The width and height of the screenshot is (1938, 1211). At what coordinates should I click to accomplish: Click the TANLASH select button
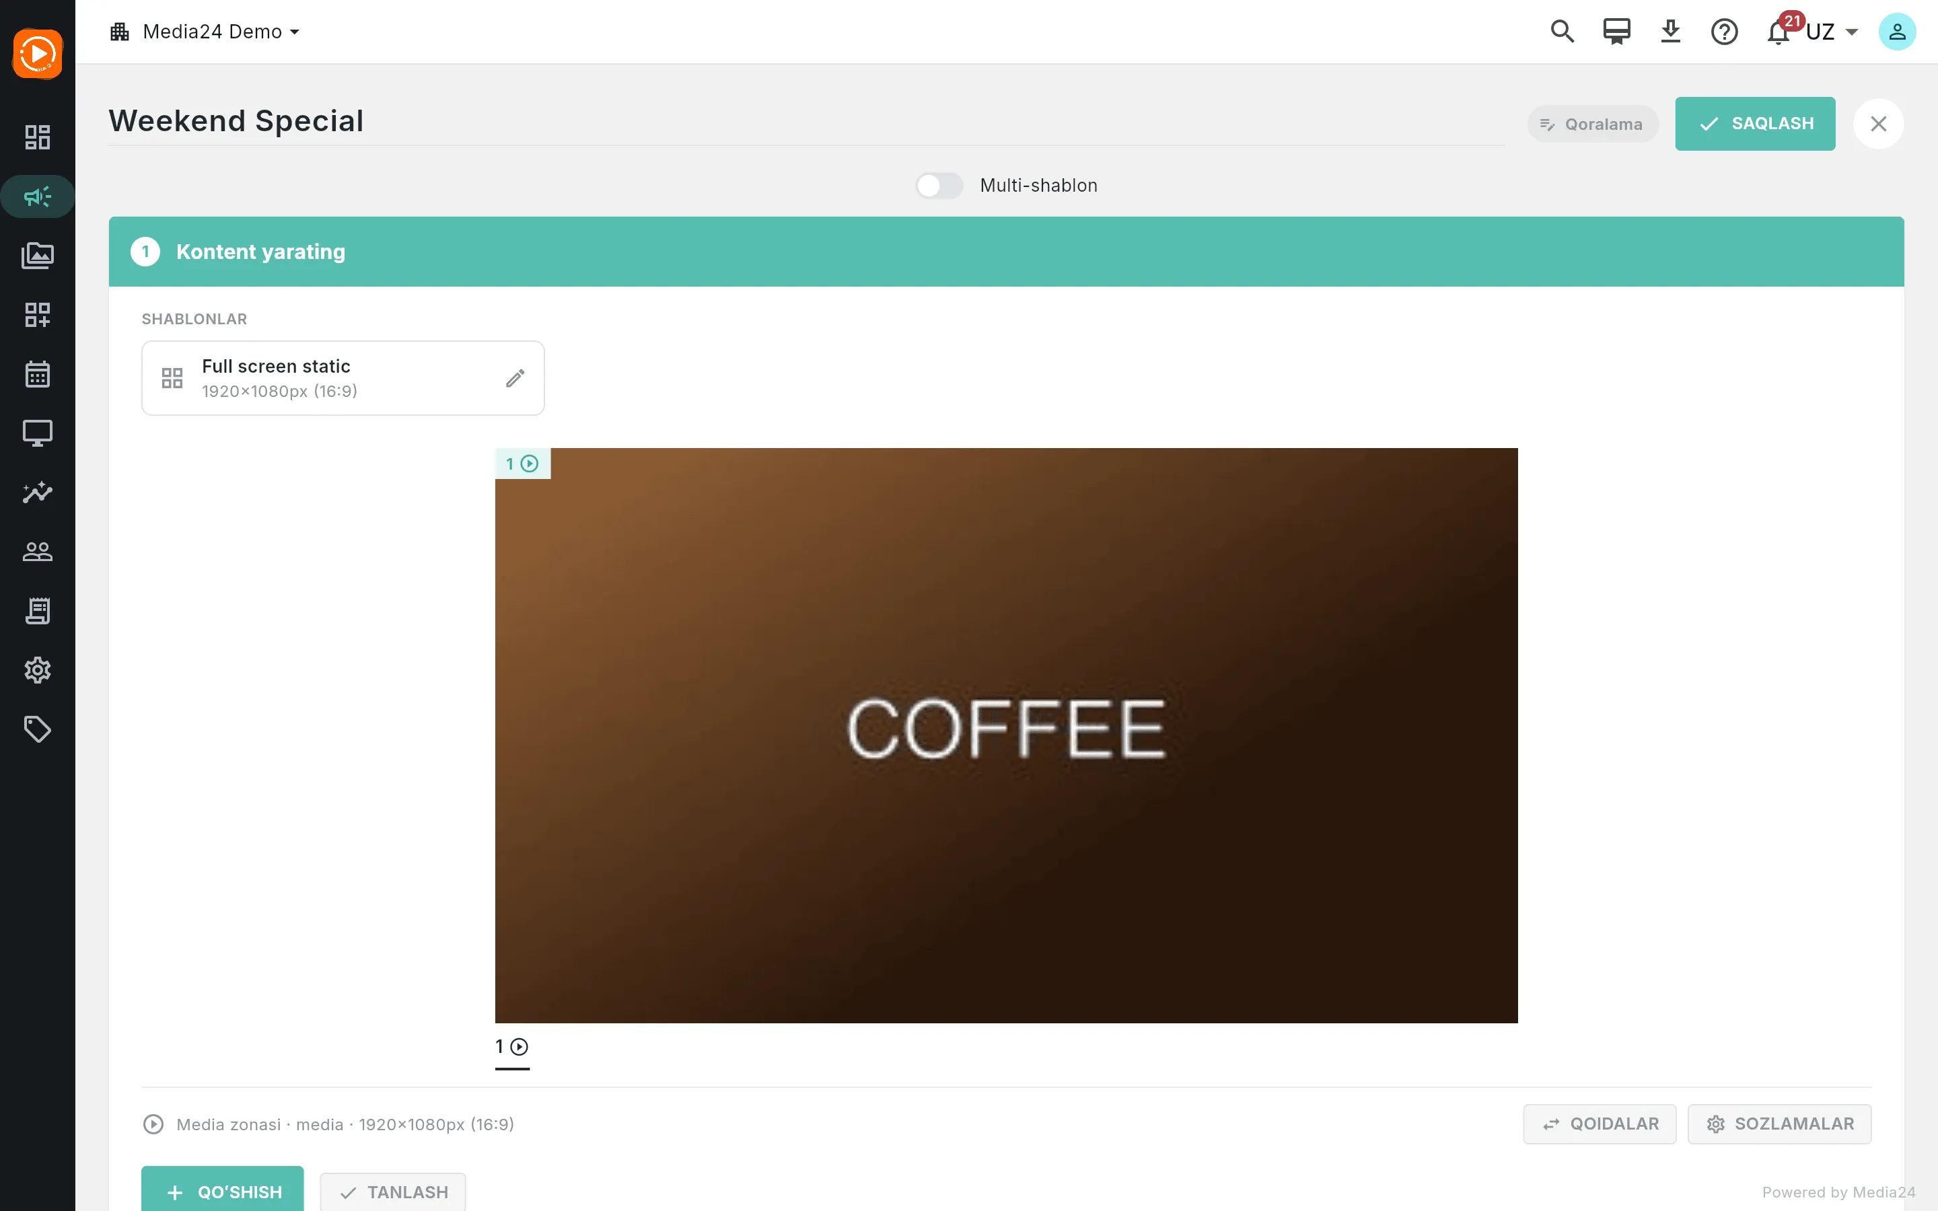click(x=393, y=1191)
